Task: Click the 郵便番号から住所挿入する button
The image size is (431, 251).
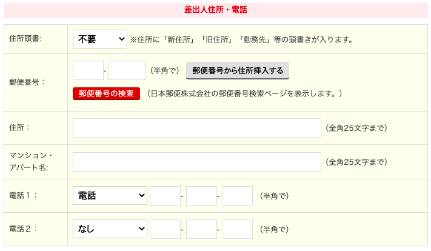Action: click(x=238, y=70)
